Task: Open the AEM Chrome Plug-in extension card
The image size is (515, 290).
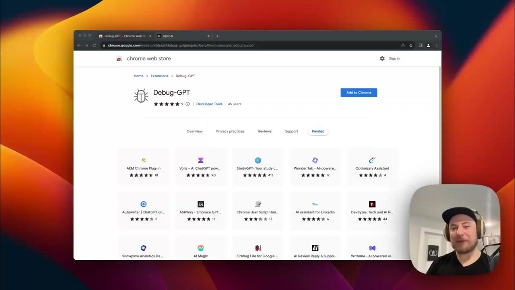Action: pos(143,167)
